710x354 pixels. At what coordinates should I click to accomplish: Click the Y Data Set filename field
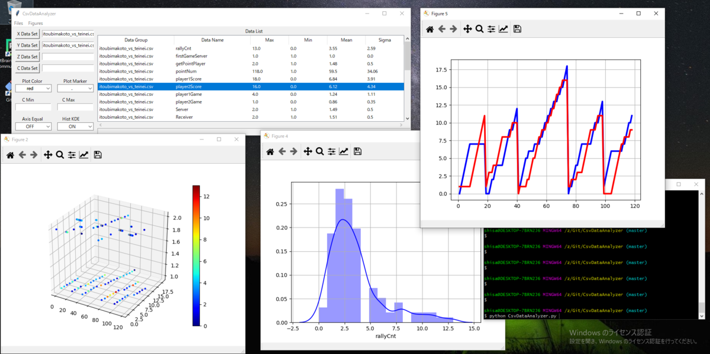pyautogui.click(x=67, y=46)
